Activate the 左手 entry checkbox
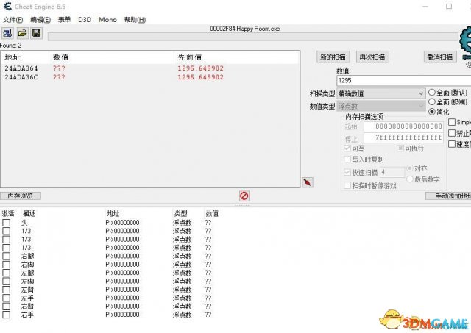This screenshot has width=471, height=333. [x=7, y=298]
